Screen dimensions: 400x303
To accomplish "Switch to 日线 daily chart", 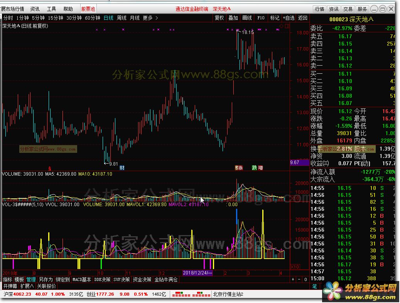I will (108, 18).
